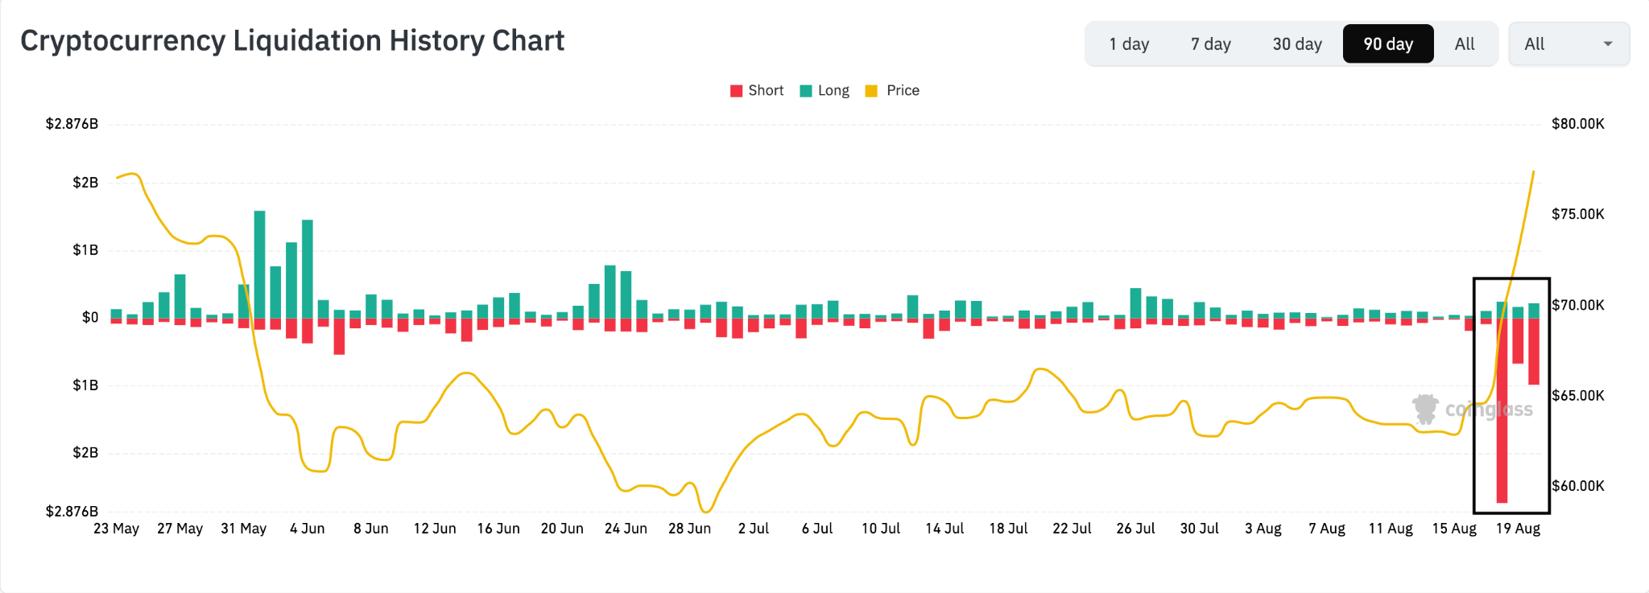Open the All coins dropdown
Image resolution: width=1649 pixels, height=593 pixels.
pyautogui.click(x=1568, y=44)
